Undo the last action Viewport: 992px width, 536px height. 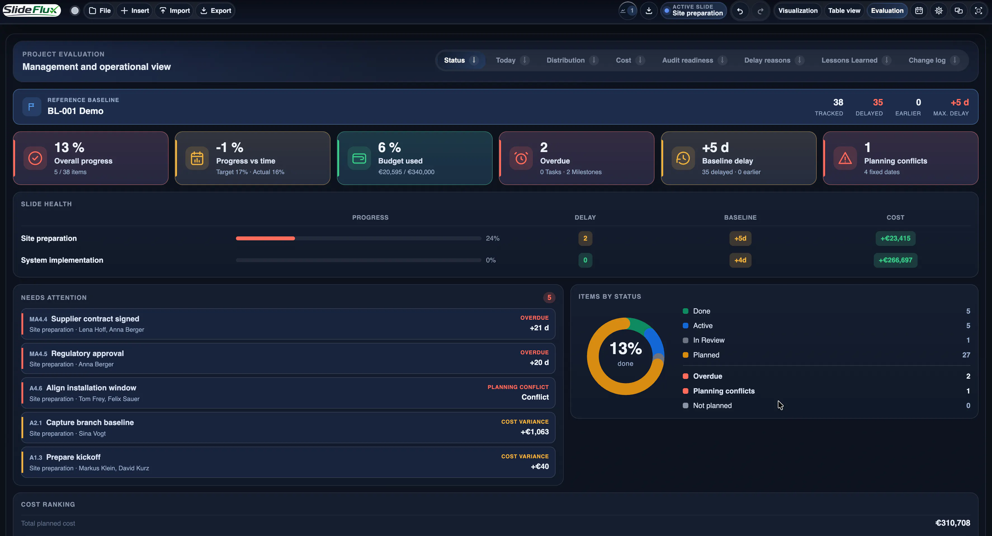(740, 11)
